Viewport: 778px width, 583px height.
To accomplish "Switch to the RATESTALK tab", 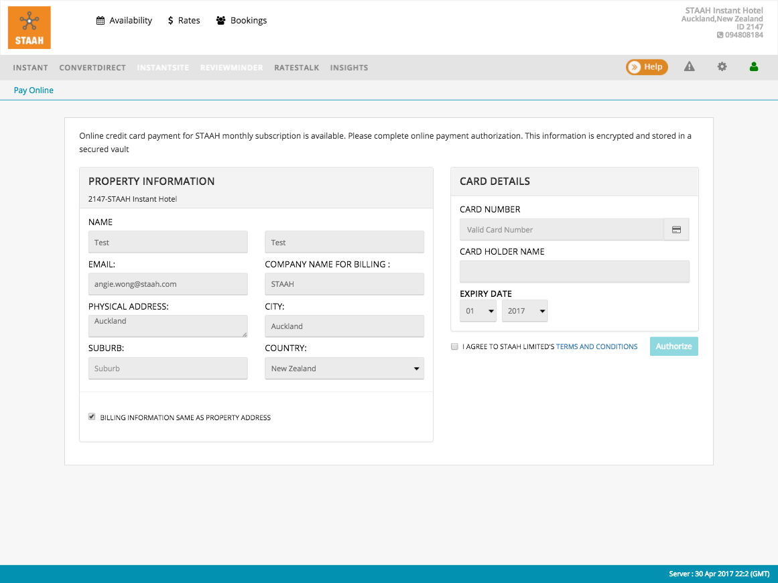I will tap(297, 68).
